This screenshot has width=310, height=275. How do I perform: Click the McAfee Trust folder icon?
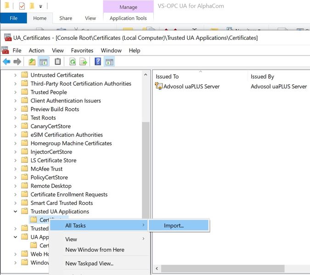[24, 169]
